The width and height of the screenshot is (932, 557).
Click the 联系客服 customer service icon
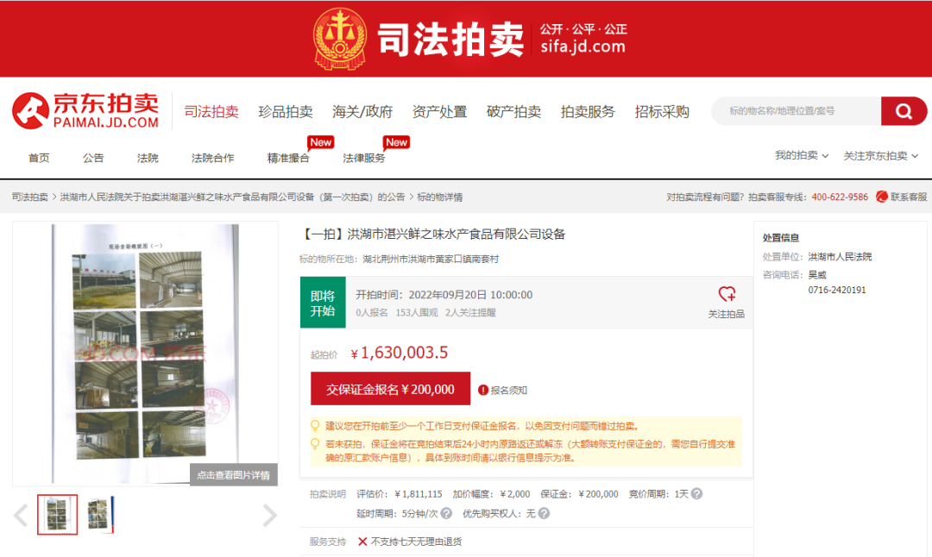pyautogui.click(x=882, y=197)
